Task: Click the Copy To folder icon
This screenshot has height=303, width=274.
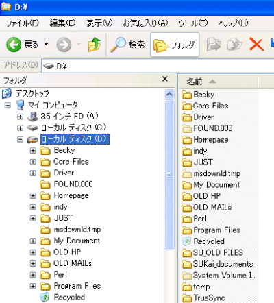Action: pyautogui.click(x=235, y=45)
